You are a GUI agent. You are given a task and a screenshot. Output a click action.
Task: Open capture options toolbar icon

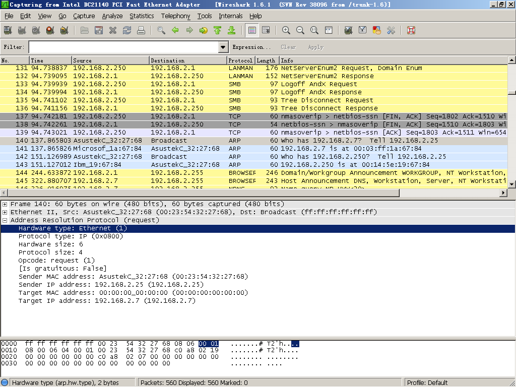pyautogui.click(x=22, y=30)
